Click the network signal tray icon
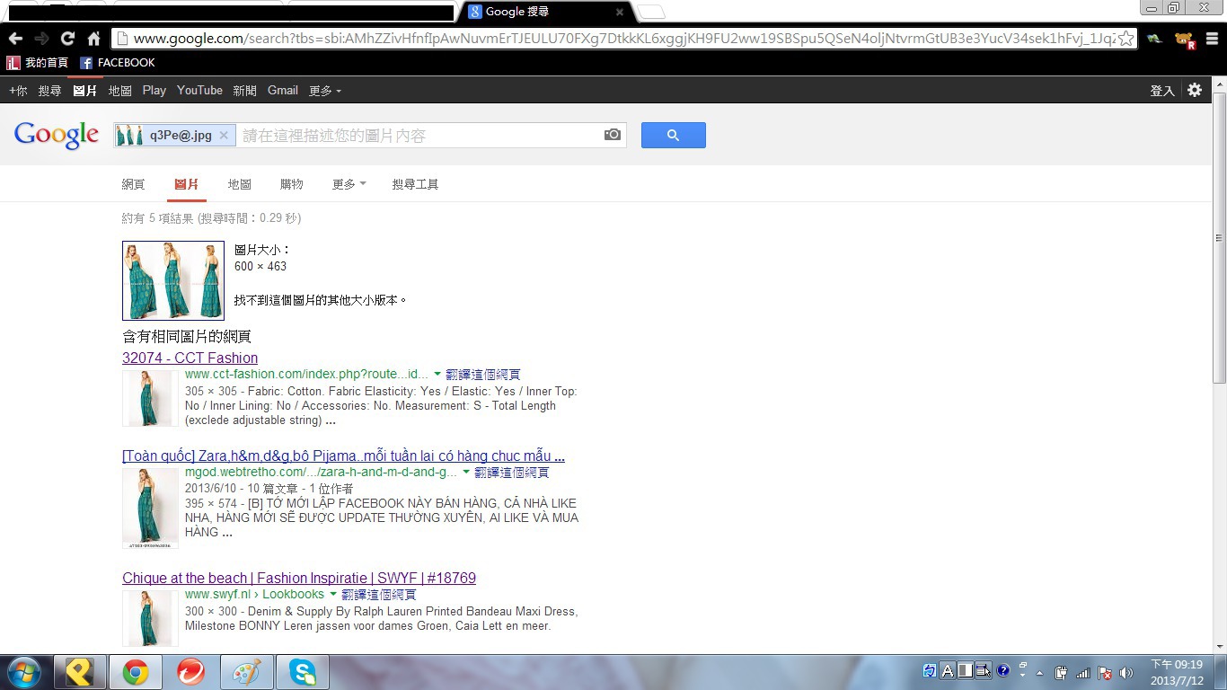Viewport: 1227px width, 690px height. pos(1082,673)
